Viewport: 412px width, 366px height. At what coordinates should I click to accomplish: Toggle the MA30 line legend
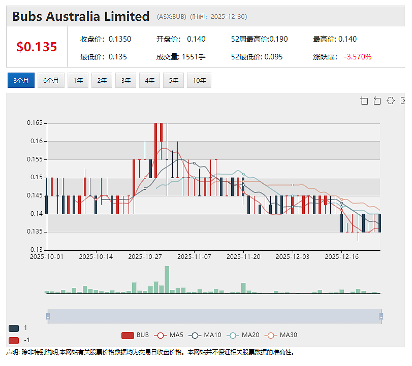pyautogui.click(x=281, y=335)
